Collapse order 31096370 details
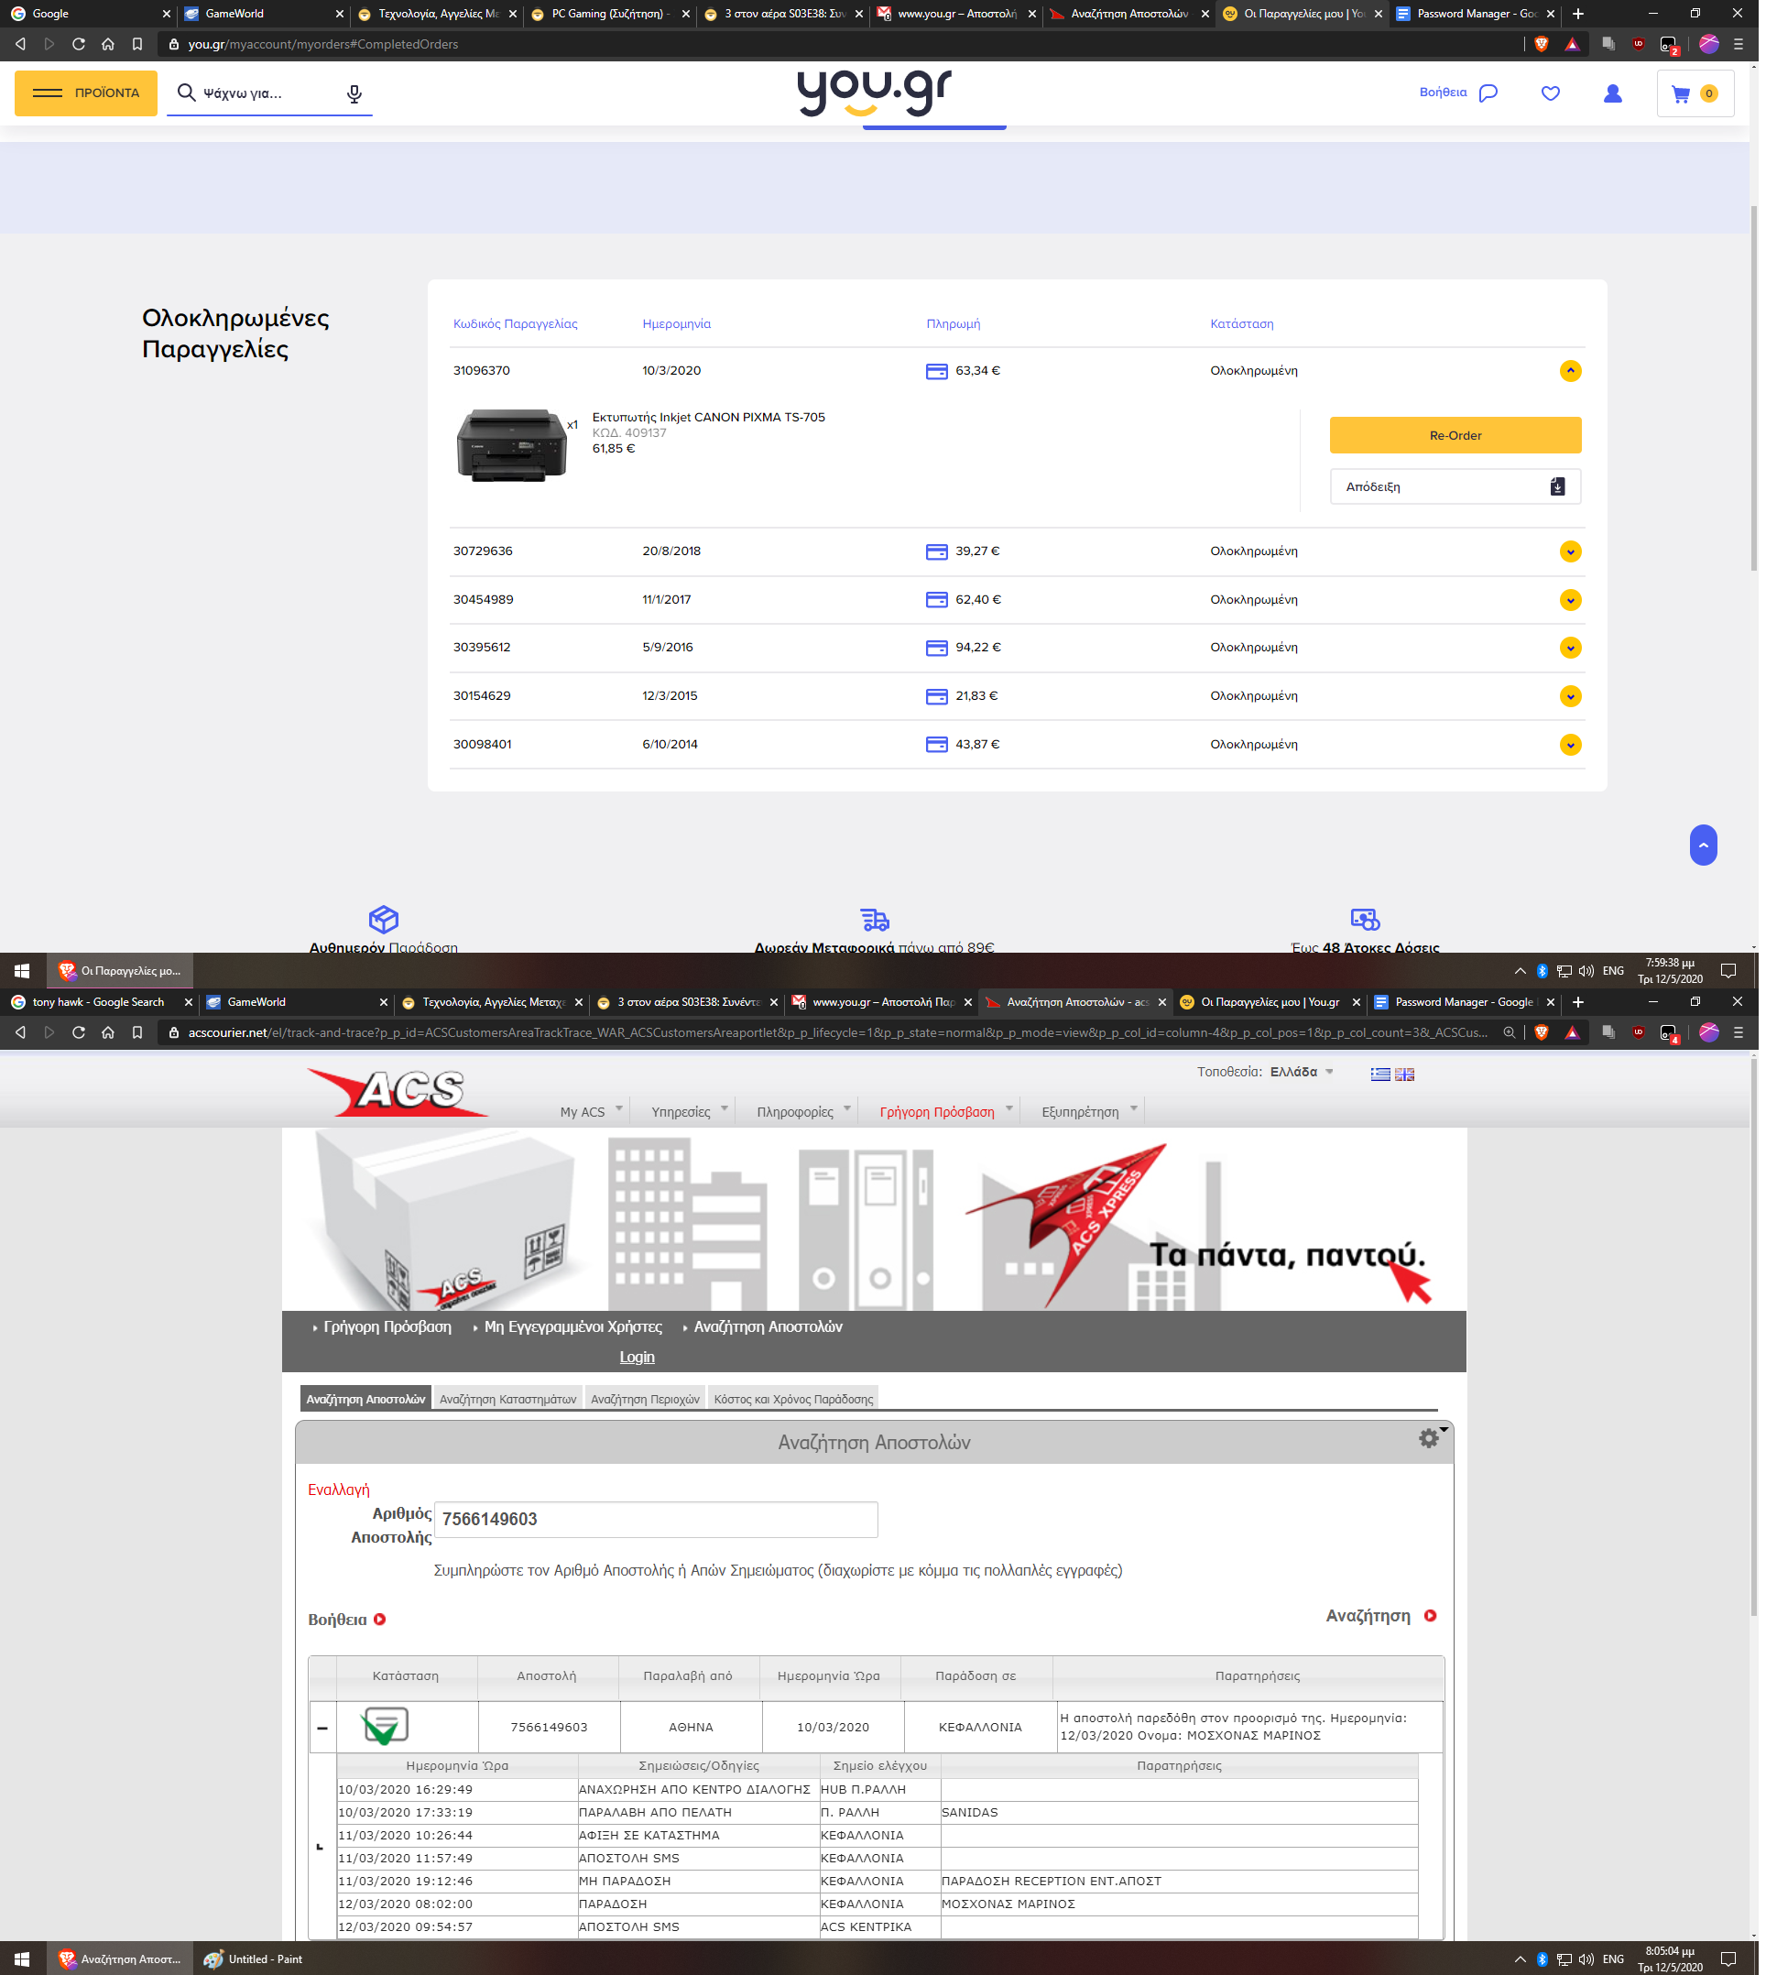The height and width of the screenshot is (1975, 1766). 1570,371
